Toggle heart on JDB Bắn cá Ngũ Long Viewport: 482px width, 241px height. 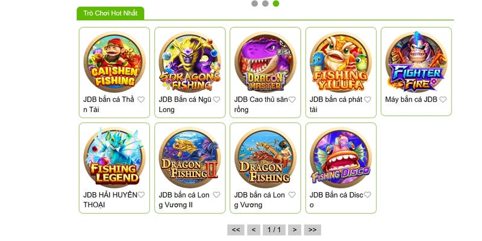[216, 99]
